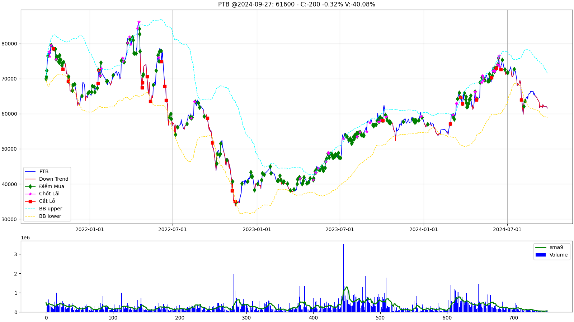Click the blue Volume swatch in the lower legend
Image resolution: width=574 pixels, height=322 pixels.
point(540,255)
